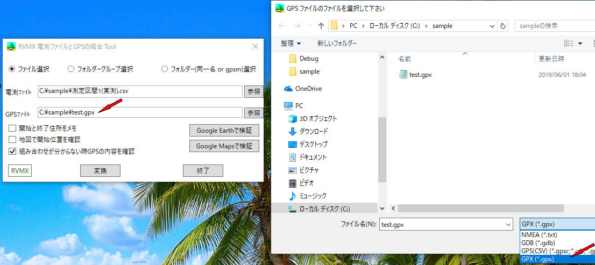595x265 pixels.
Task: Click the up-arrow parent folder icon
Action: point(321,26)
